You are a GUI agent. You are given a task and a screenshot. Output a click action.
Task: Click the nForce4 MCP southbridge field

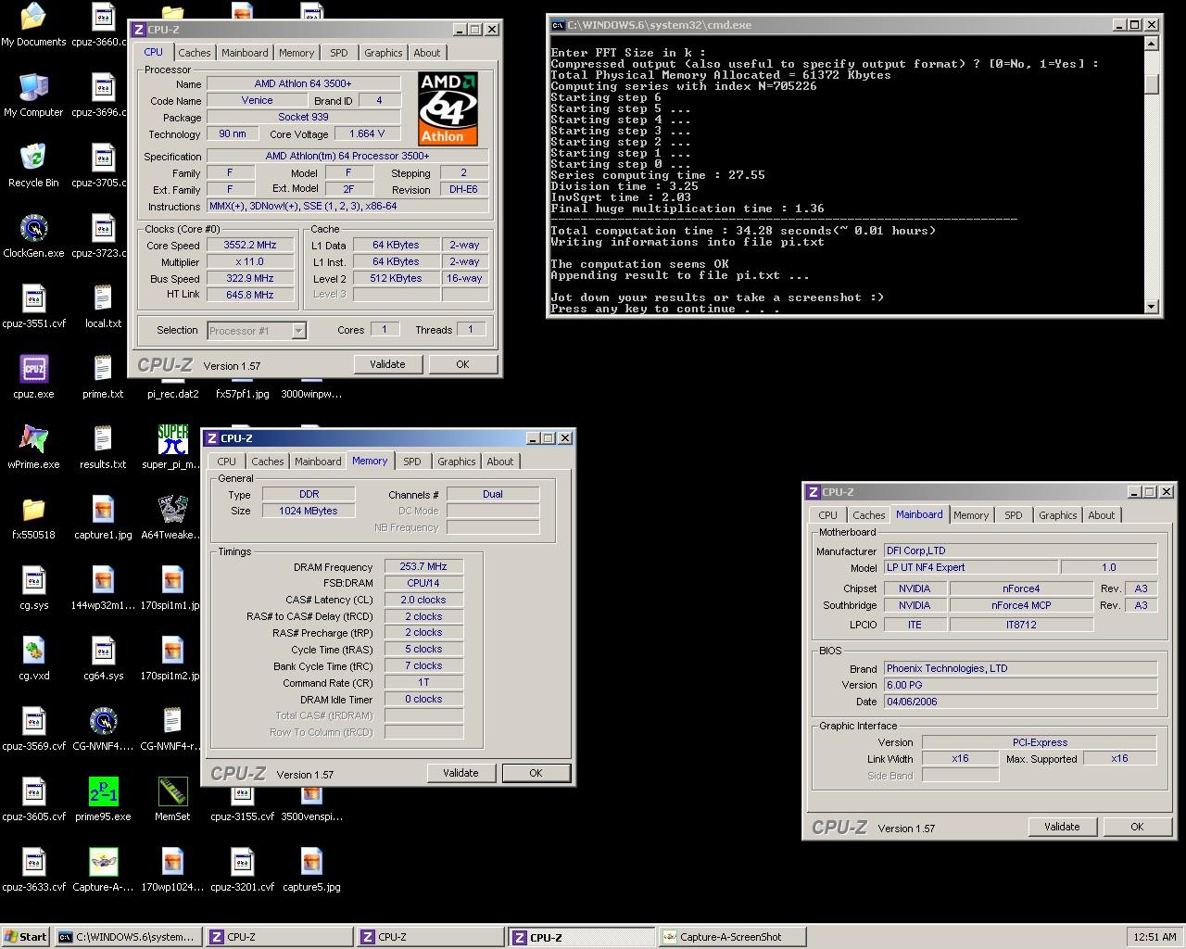1021,605
